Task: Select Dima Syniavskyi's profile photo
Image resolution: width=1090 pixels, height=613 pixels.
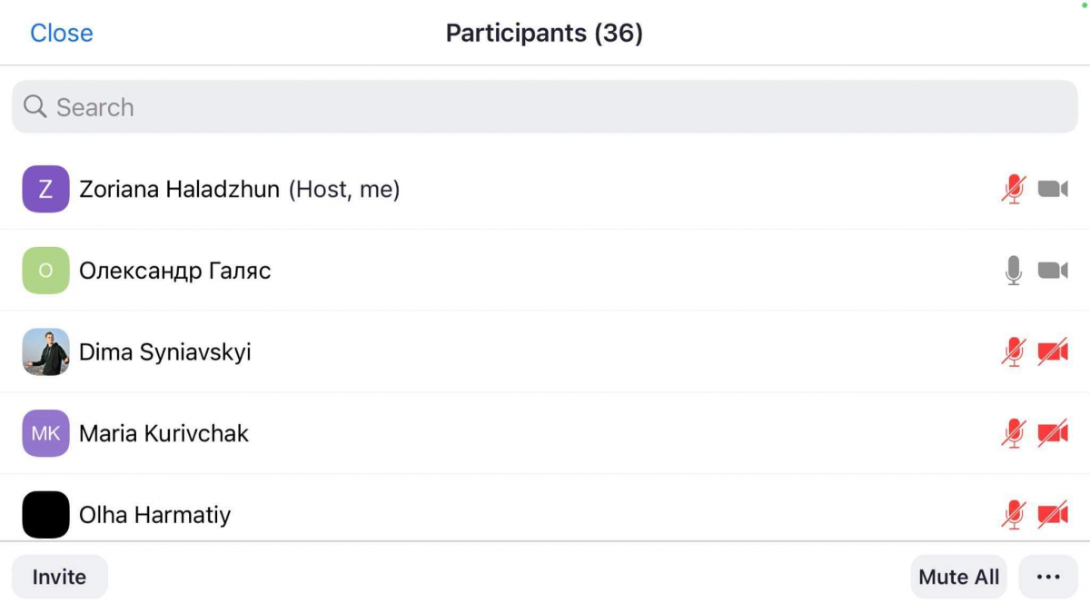Action: point(45,351)
